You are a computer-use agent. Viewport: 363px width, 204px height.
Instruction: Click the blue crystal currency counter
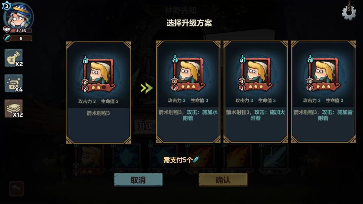pyautogui.click(x=18, y=38)
